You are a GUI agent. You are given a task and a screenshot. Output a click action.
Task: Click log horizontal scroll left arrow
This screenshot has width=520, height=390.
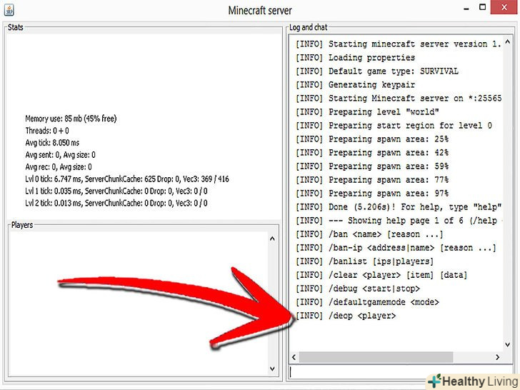click(294, 357)
